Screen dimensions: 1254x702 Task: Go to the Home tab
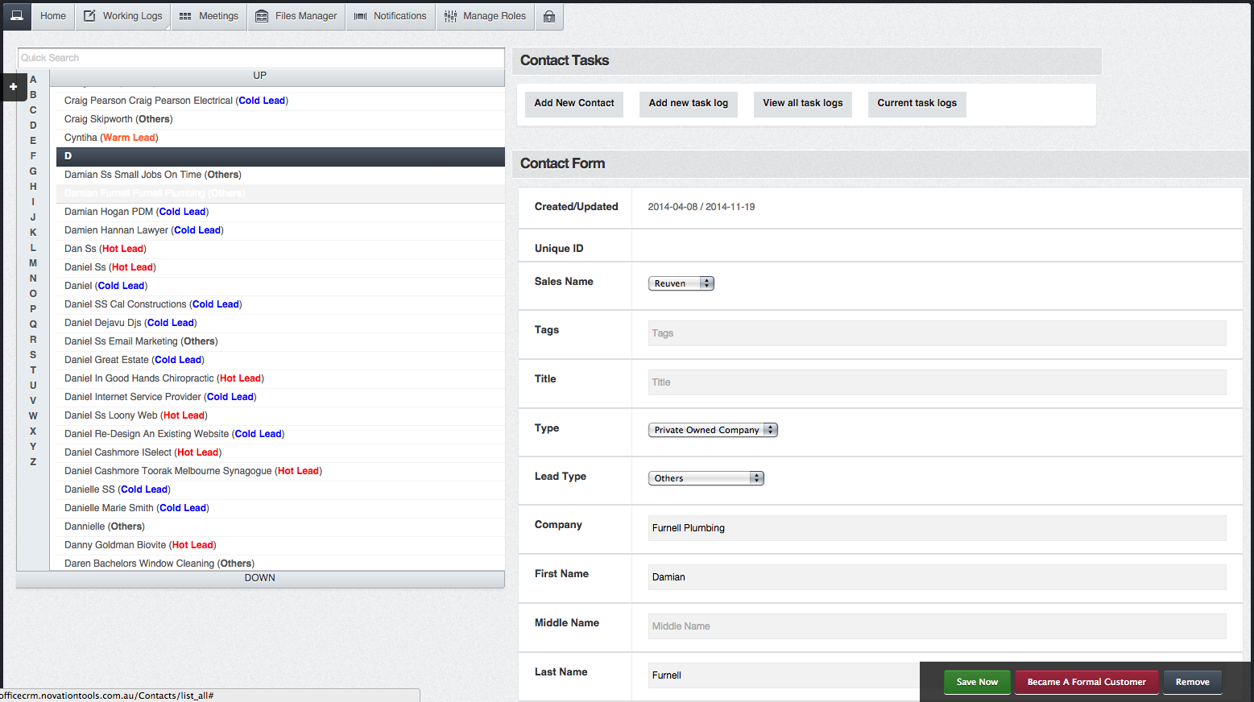point(53,16)
